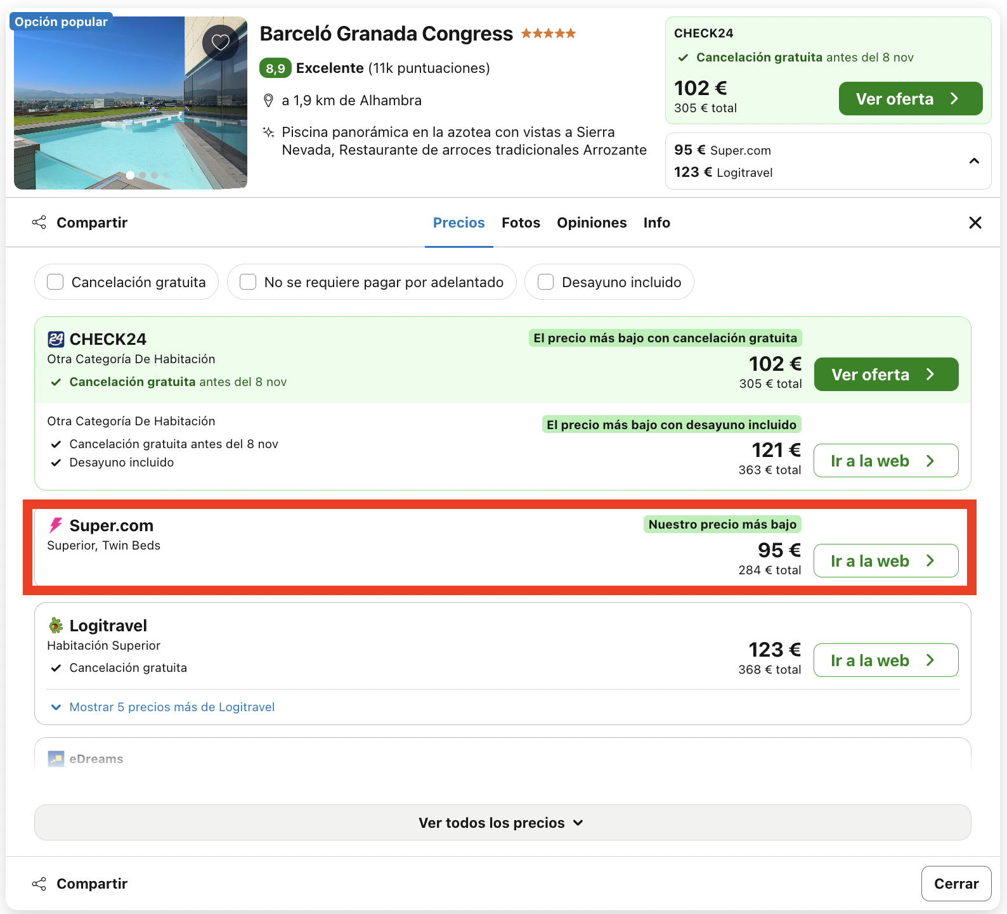Click the Opción popular badge
Viewport: 1007px width, 914px height.
click(x=62, y=22)
